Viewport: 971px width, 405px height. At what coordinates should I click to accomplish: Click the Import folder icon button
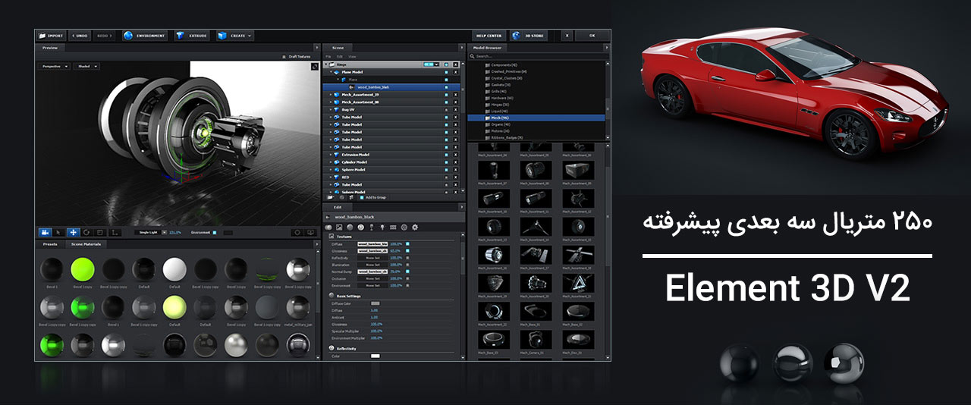[50, 36]
